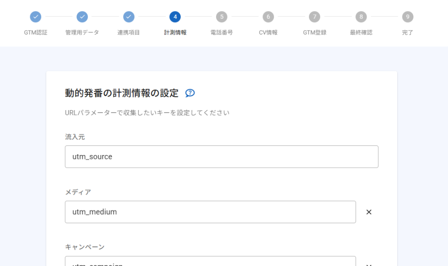This screenshot has height=266, width=448.
Task: Focus the 流入元 utm_source input field
Action: (x=221, y=157)
